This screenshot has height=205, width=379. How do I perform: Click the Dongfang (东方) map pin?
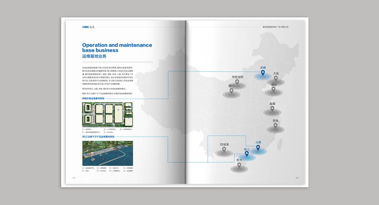(239, 166)
